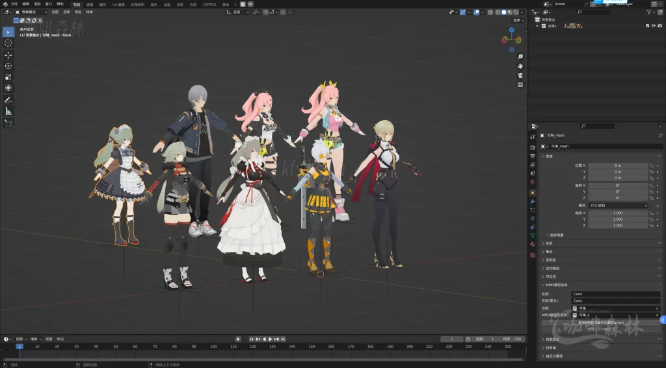Select the Scale tool
This screenshot has height=368, width=666.
pos(8,77)
